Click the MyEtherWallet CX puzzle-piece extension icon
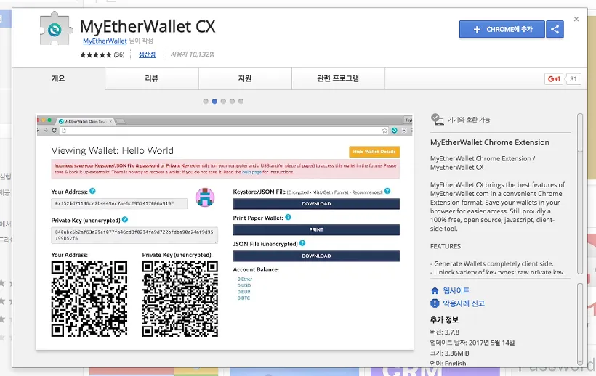Screen dimensions: 596x376 tap(56, 28)
